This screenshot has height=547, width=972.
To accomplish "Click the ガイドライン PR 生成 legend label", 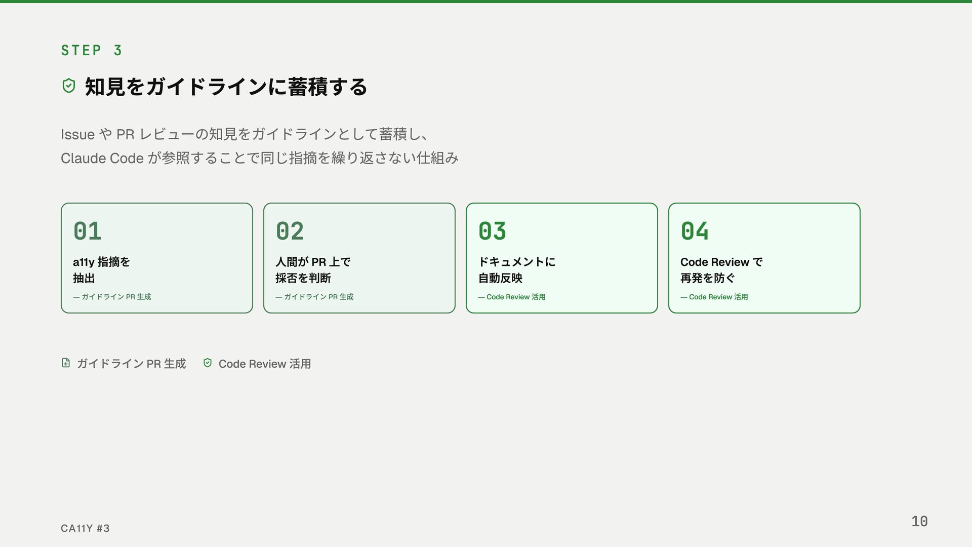I will [131, 364].
